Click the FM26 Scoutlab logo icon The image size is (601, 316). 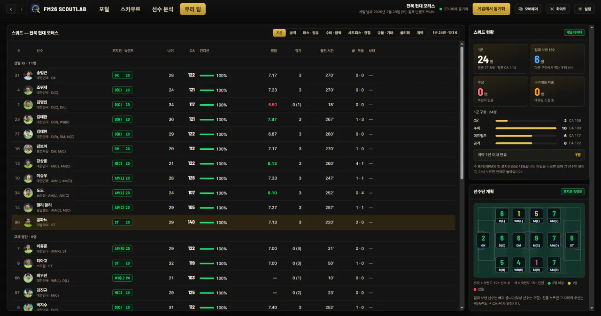36,9
